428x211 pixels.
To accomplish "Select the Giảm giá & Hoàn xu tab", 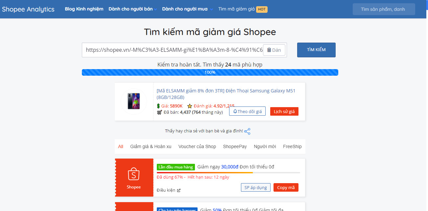I will coord(151,146).
